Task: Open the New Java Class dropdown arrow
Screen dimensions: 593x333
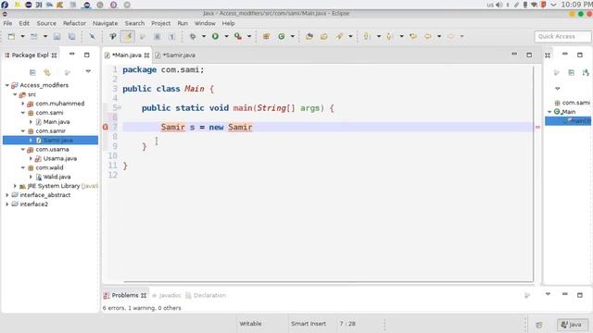Action: (293, 37)
